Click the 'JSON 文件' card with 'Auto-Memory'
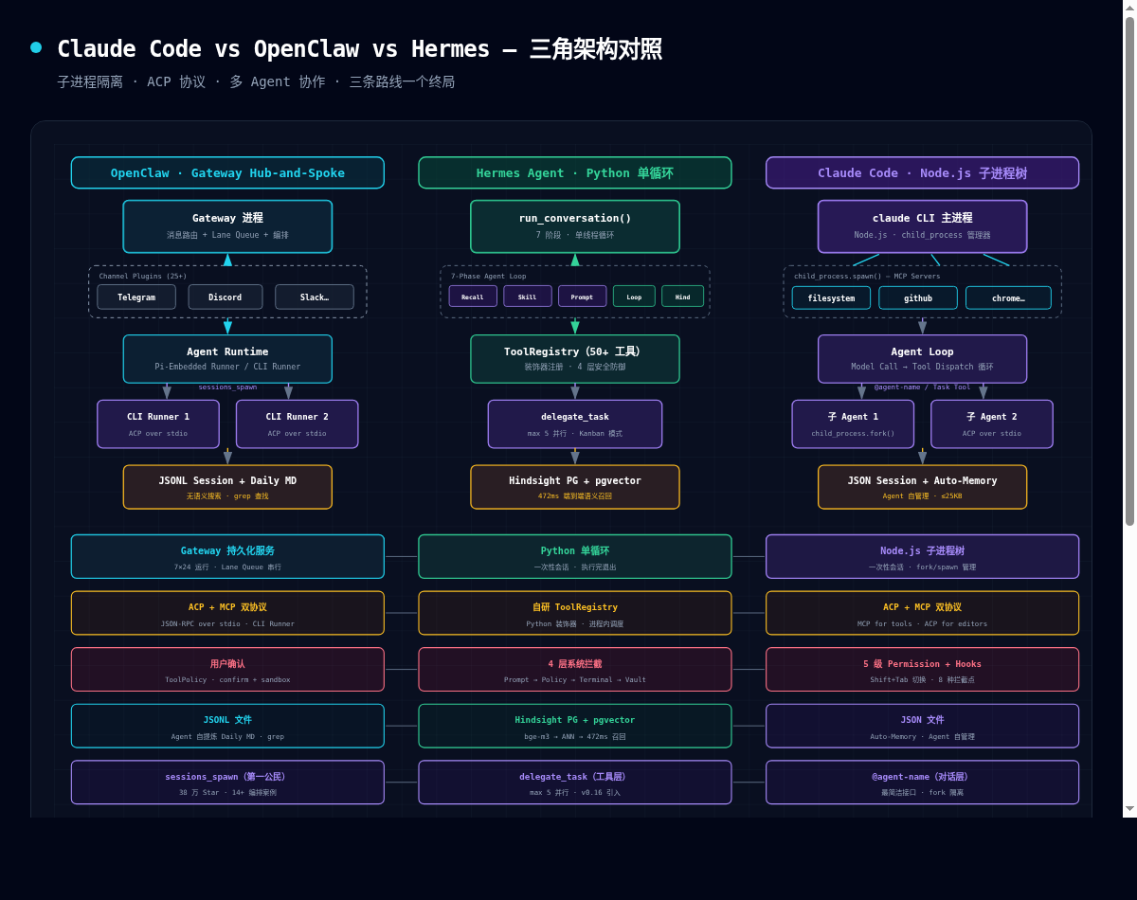Viewport: 1137px width, 900px height. pyautogui.click(x=922, y=726)
